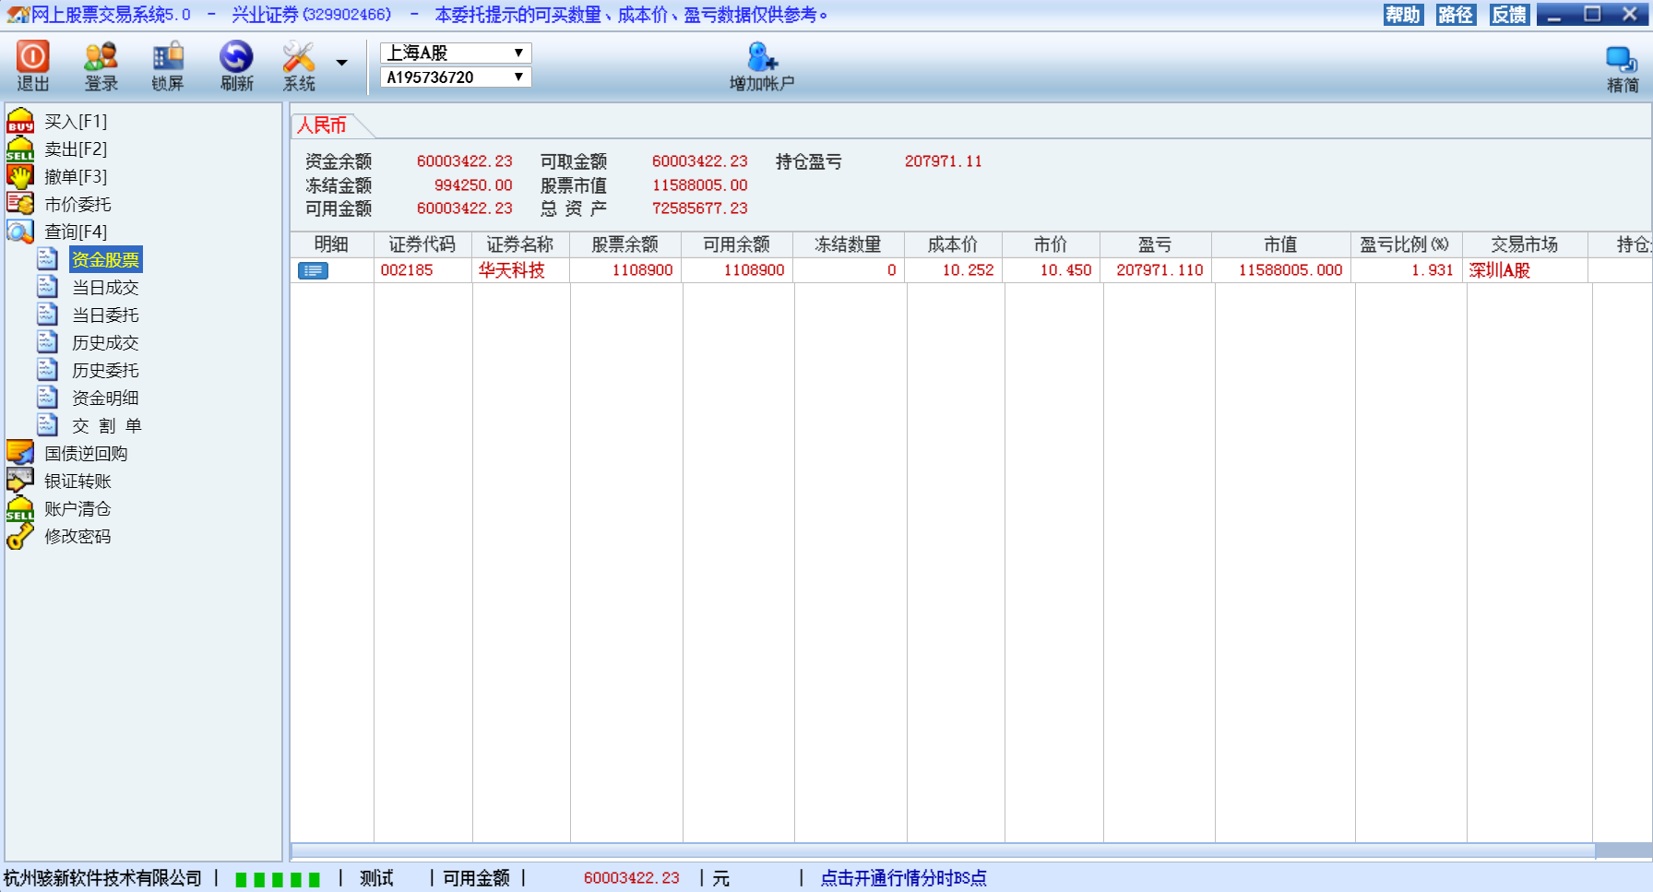Expand the dropdown arrow beside 系统
1653x892 pixels.
tap(342, 63)
